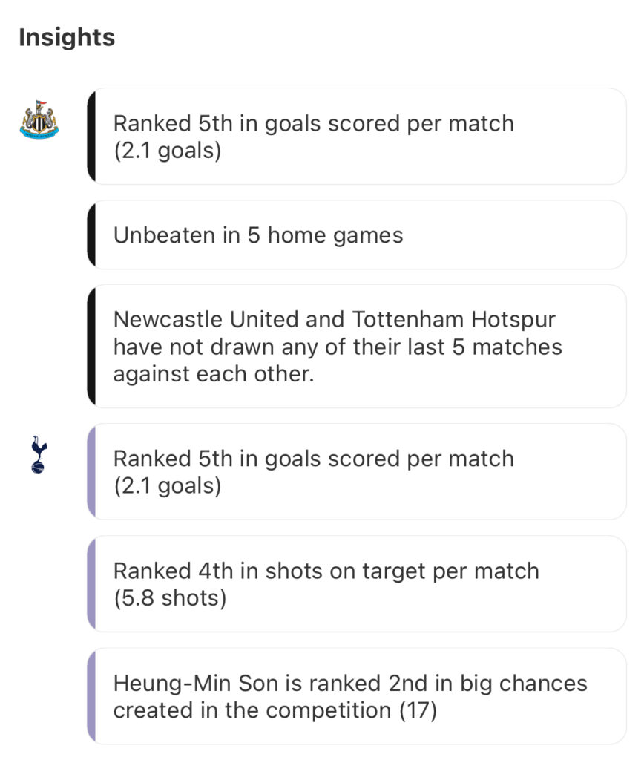Click black accent bar on head-to-head card

pyautogui.click(x=91, y=347)
